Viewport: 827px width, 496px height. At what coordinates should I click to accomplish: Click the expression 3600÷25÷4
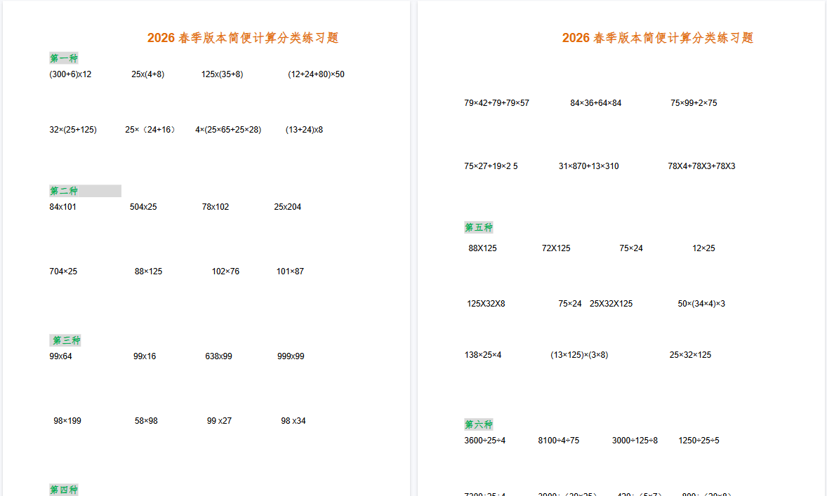pyautogui.click(x=485, y=440)
